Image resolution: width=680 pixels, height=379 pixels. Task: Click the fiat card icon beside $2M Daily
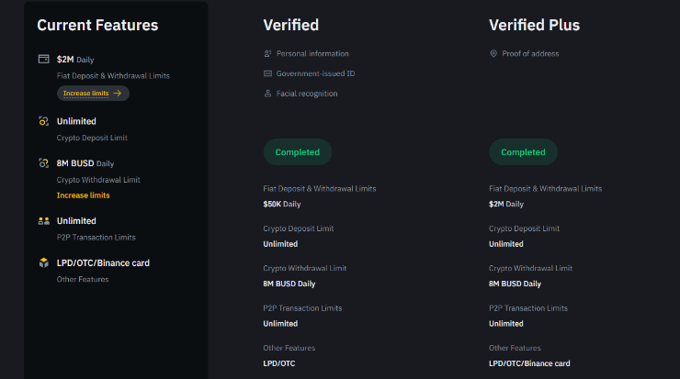[44, 59]
